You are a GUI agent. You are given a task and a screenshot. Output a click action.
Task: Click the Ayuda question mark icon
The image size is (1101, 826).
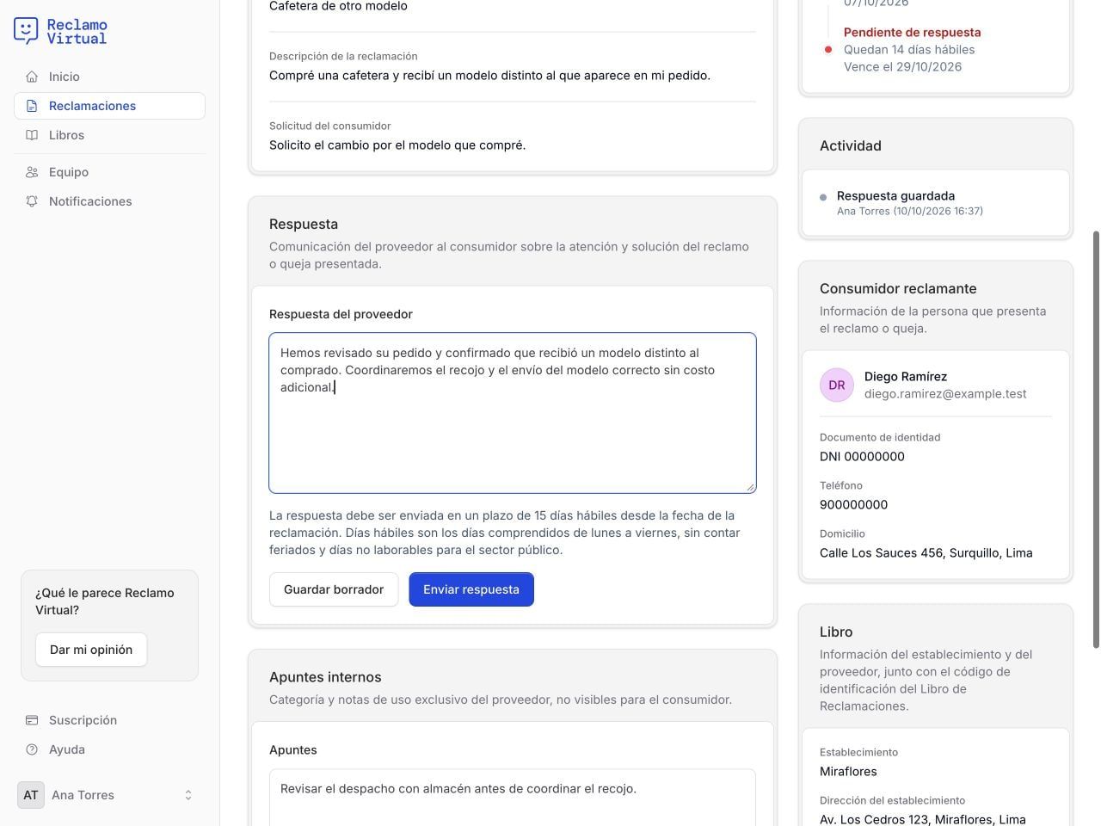(32, 749)
